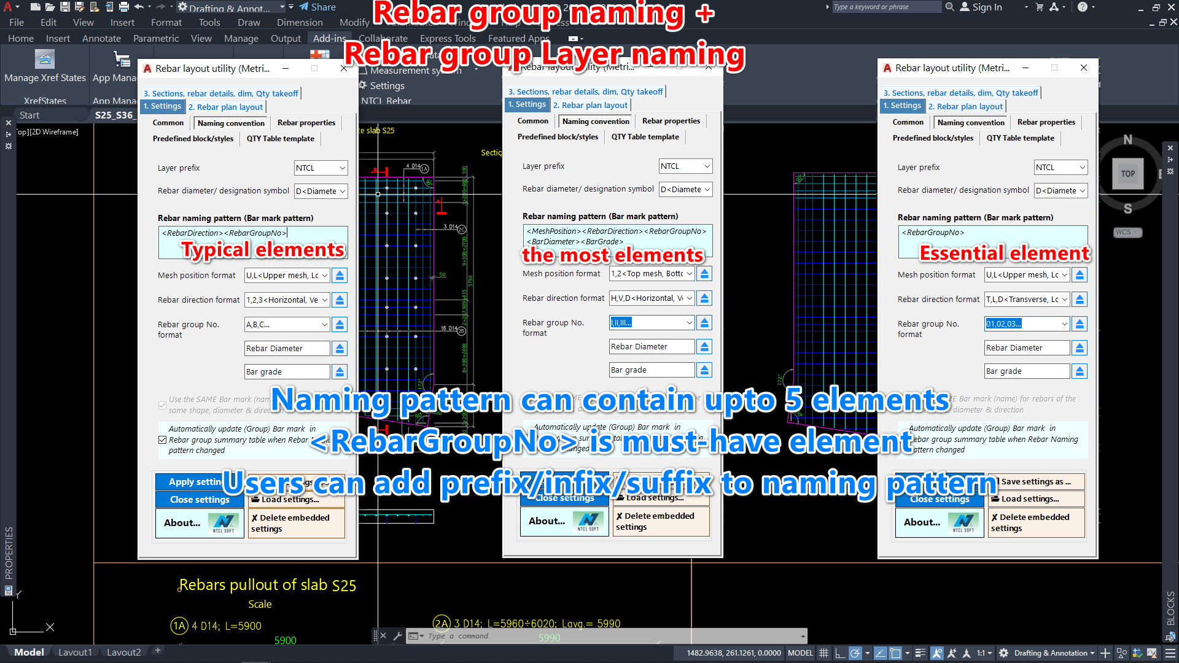Switch to Rebar properties tab in right dialog

click(1046, 122)
